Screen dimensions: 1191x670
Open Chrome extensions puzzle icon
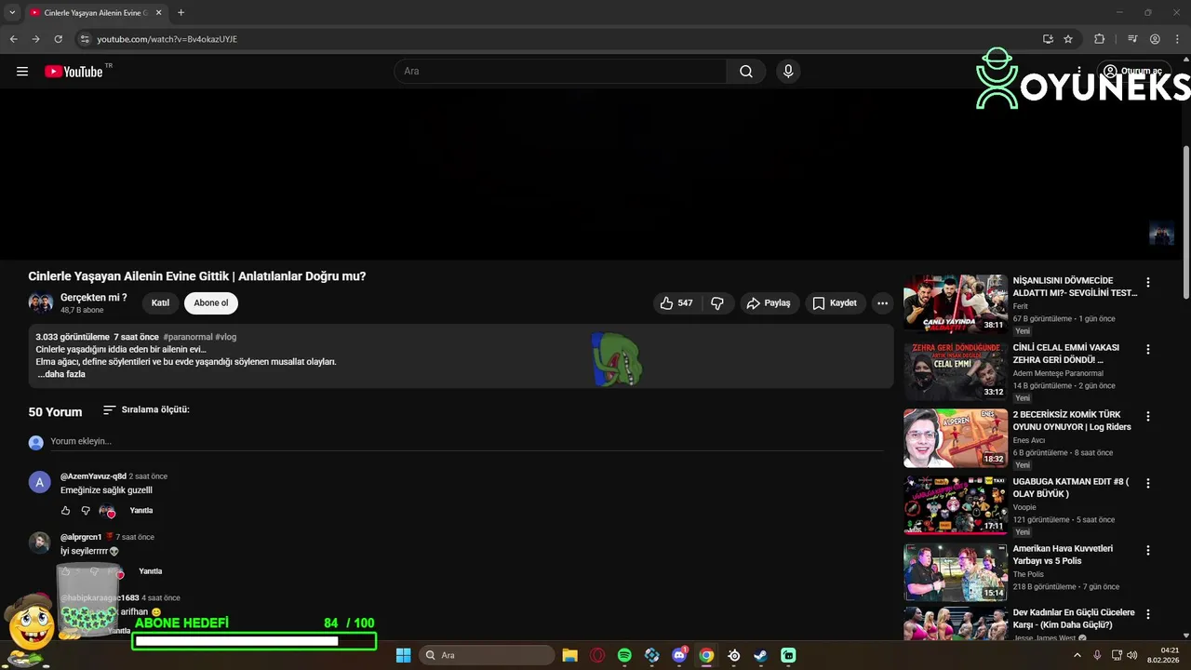tap(1099, 39)
